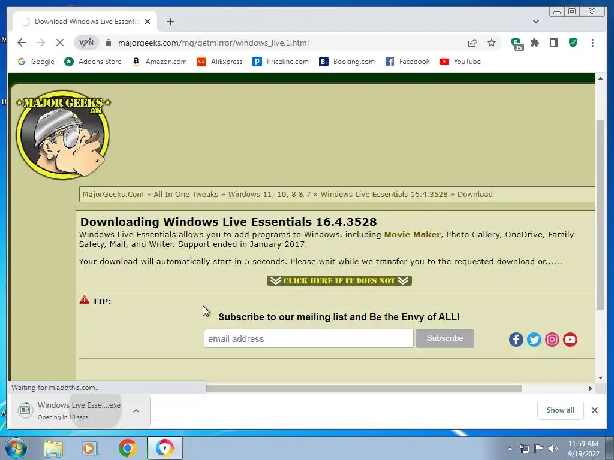Click the page scroll down arrow
614x460 pixels.
point(600,378)
